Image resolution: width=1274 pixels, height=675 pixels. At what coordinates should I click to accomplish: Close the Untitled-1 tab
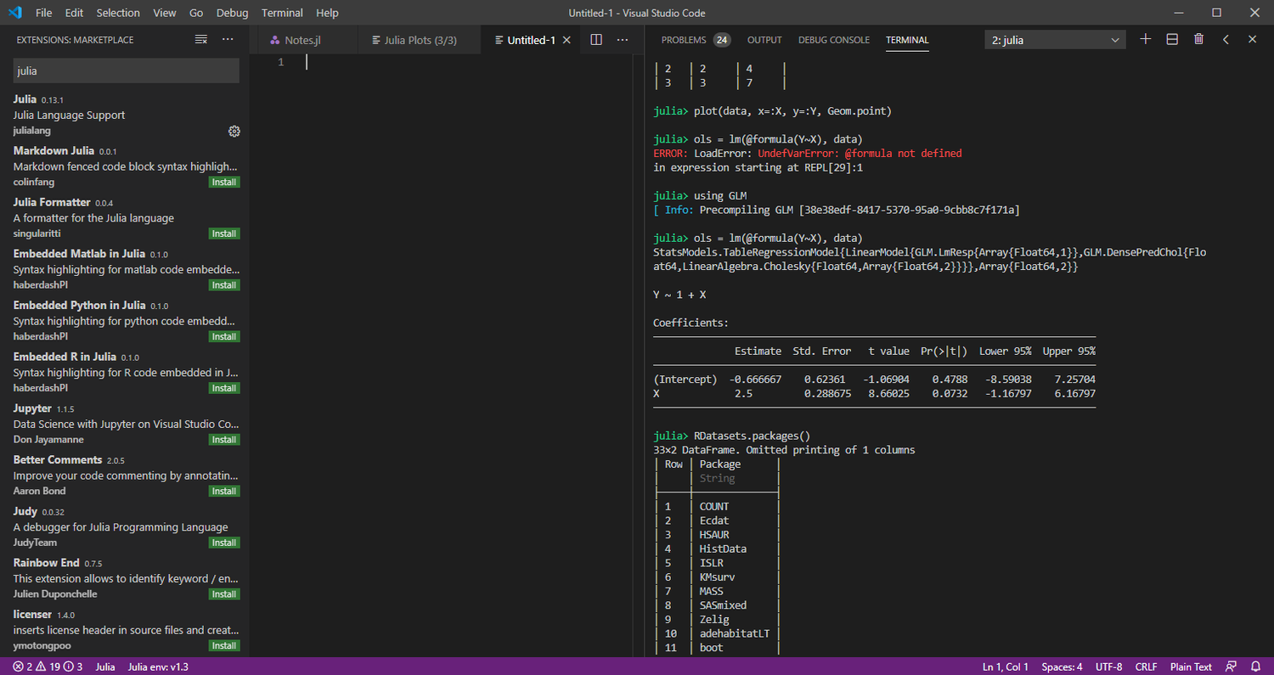[567, 40]
